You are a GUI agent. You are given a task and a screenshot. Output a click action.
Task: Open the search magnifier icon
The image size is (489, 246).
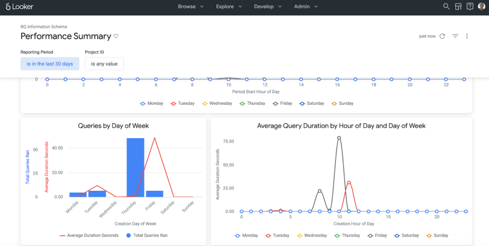click(x=446, y=7)
